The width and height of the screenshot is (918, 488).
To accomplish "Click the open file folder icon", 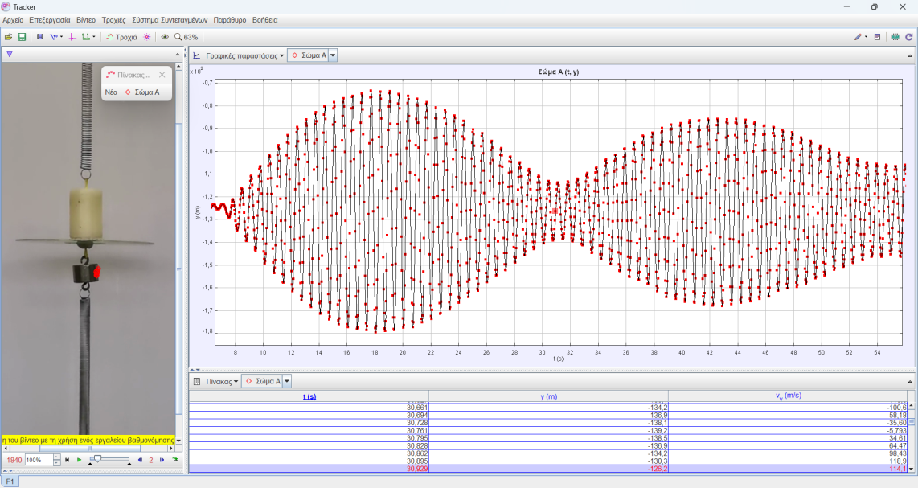I will [8, 37].
